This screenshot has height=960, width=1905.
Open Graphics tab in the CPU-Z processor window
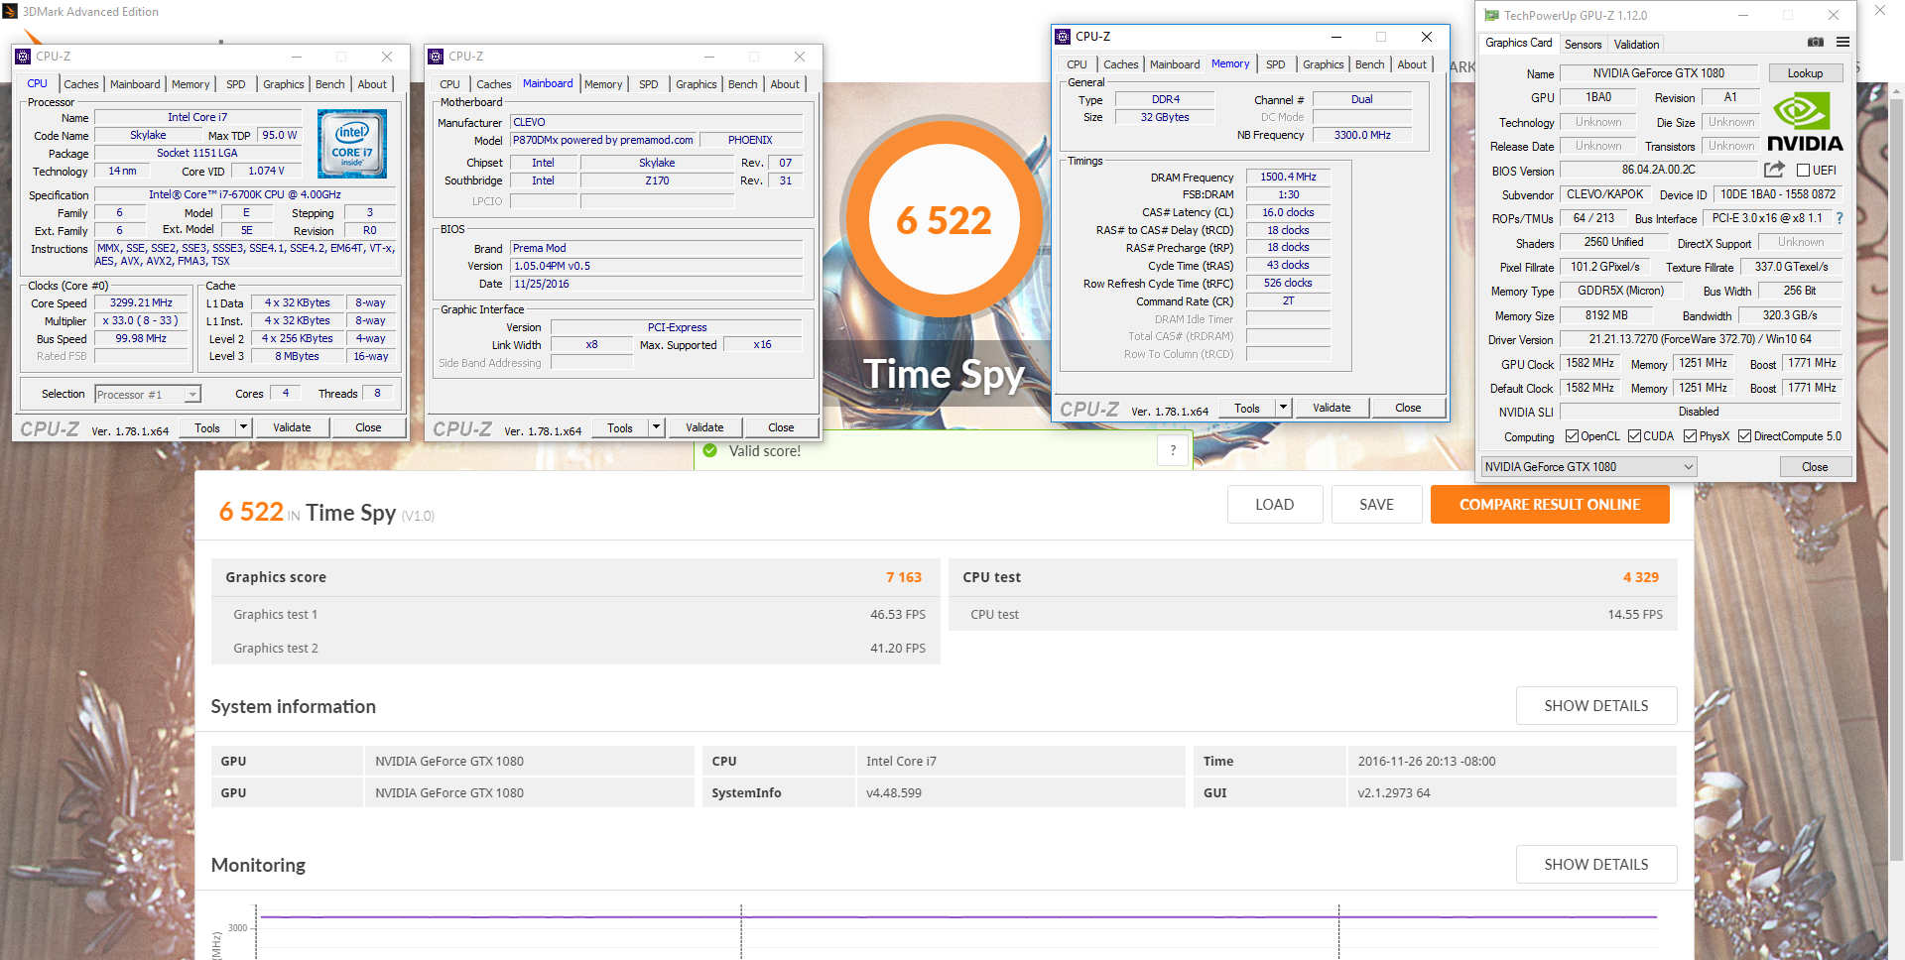pos(284,84)
